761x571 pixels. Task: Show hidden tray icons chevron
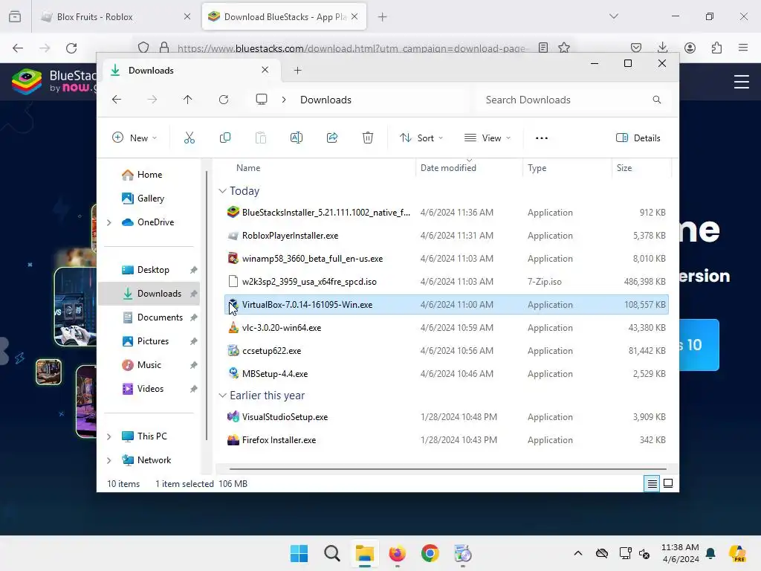578,553
